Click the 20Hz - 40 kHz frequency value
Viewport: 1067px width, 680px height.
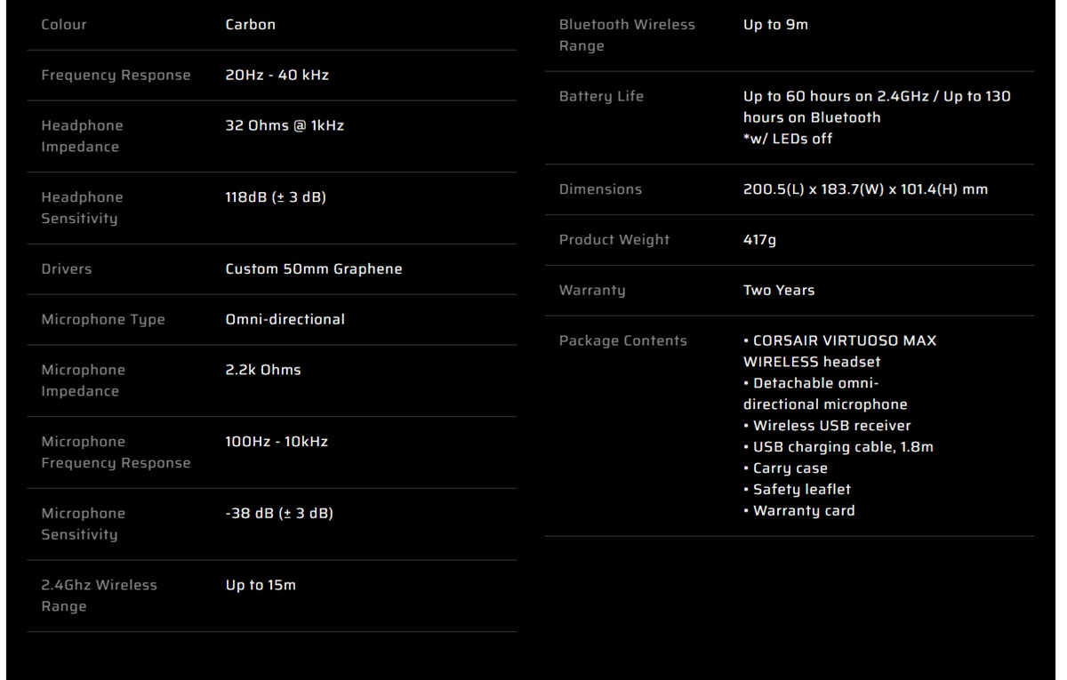(x=277, y=76)
